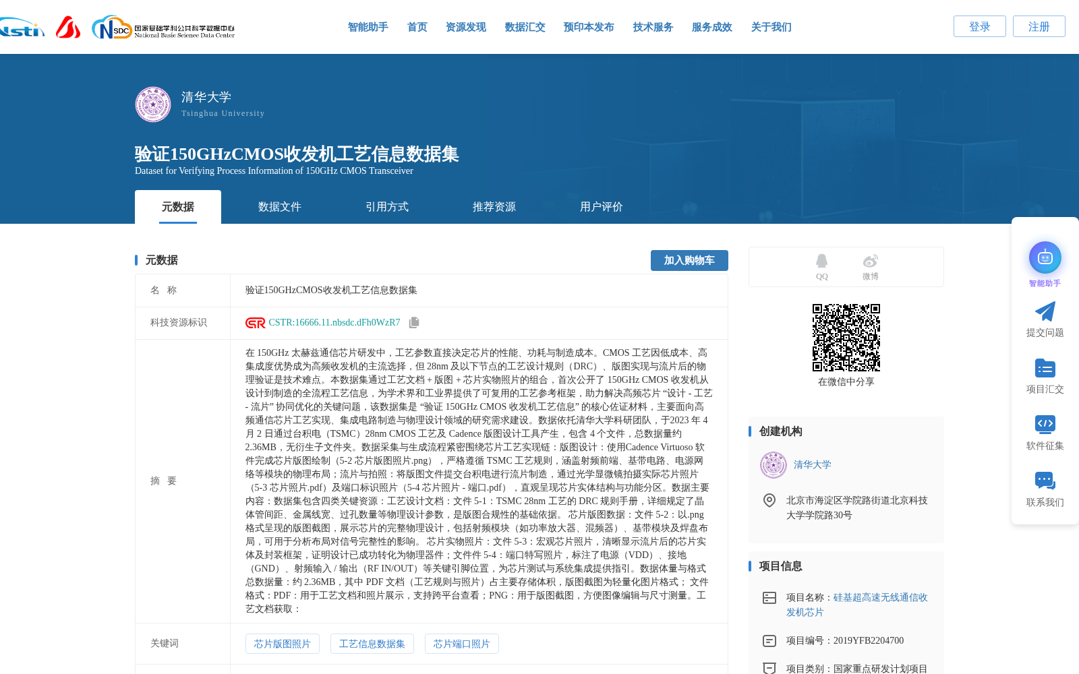
Task: Click the project name list icon
Action: (769, 598)
